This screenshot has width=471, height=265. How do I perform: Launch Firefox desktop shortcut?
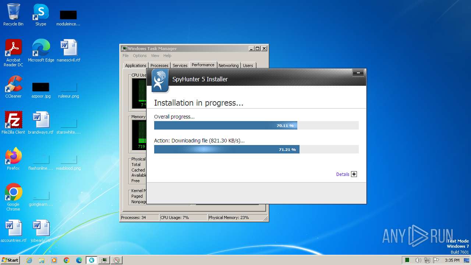point(13,159)
